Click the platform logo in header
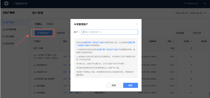This screenshot has height=98, width=210. [x=6, y=4]
